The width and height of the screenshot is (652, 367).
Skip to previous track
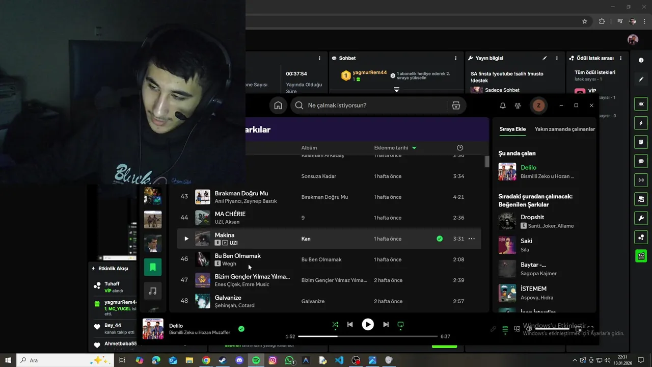click(x=350, y=325)
